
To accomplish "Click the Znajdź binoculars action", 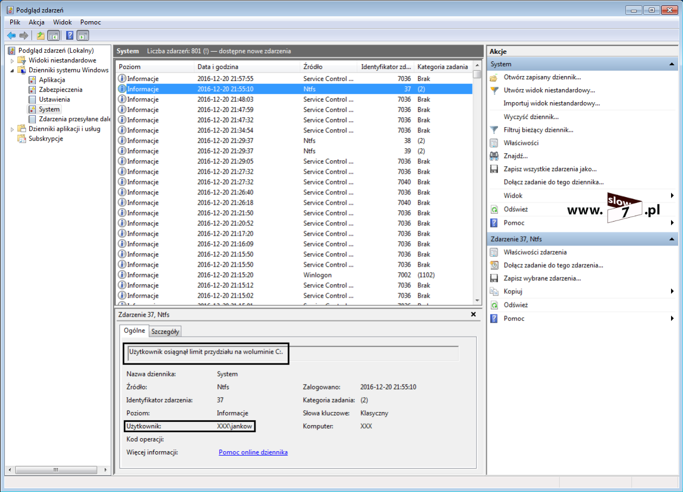I will pyautogui.click(x=516, y=156).
